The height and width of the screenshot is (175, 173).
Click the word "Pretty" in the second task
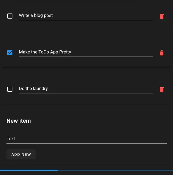click(65, 52)
